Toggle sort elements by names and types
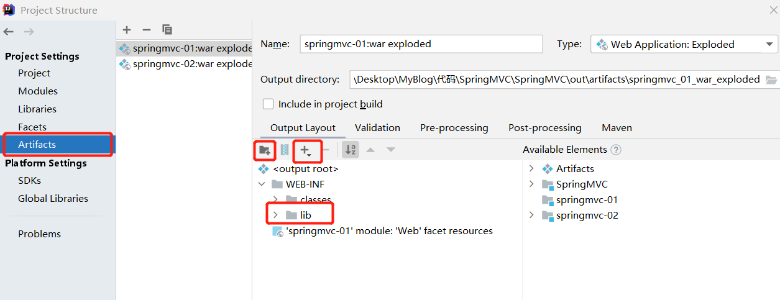The height and width of the screenshot is (300, 780). coord(351,150)
